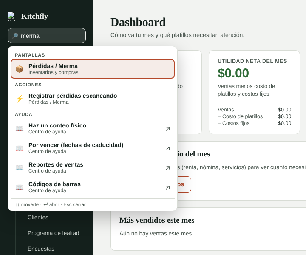Click the box icon beside Pérdidas / Merma

pyautogui.click(x=20, y=69)
